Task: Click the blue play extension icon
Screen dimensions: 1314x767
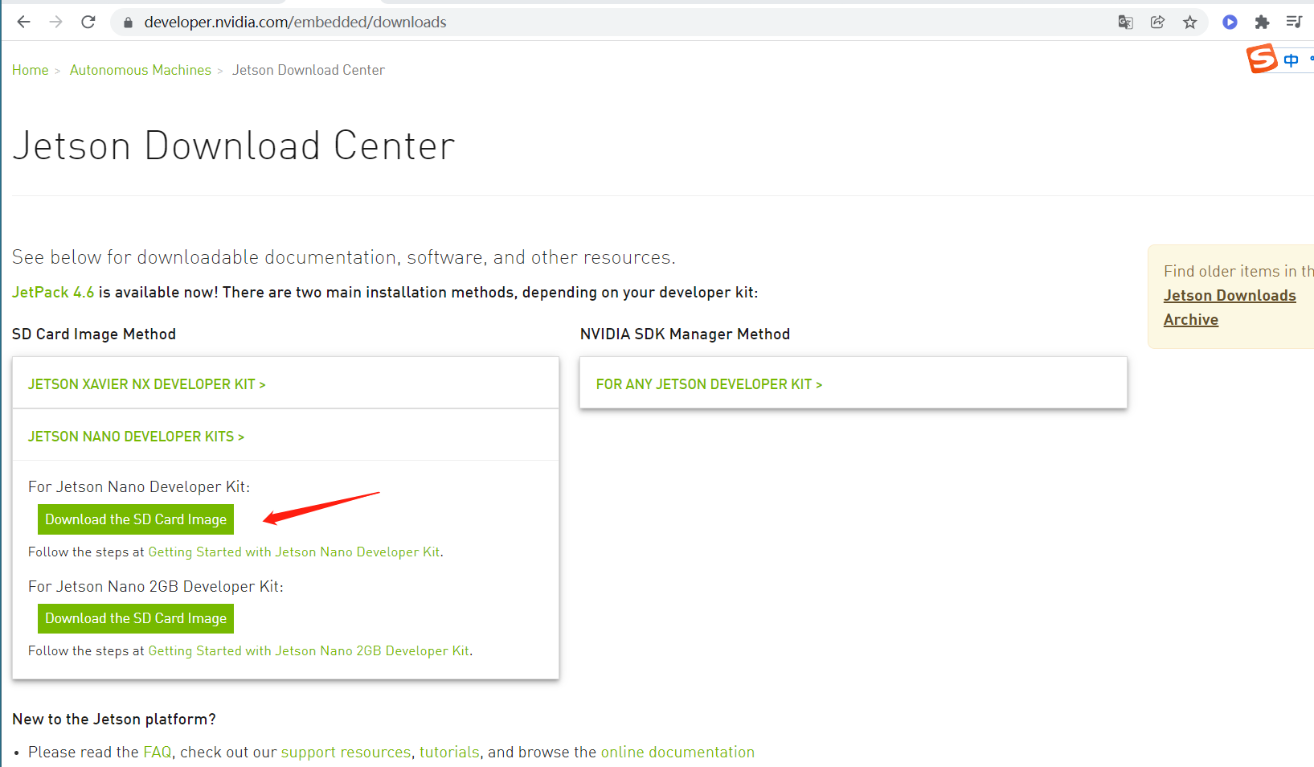Action: click(x=1230, y=22)
